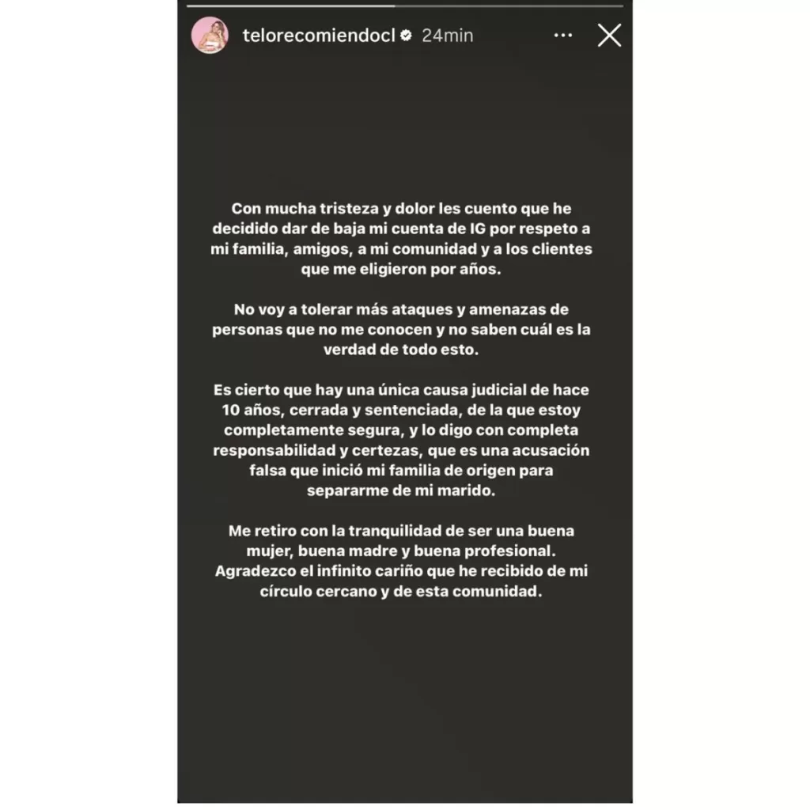Click the line 'verdad de todo esto.'
The height and width of the screenshot is (810, 810).
(401, 350)
